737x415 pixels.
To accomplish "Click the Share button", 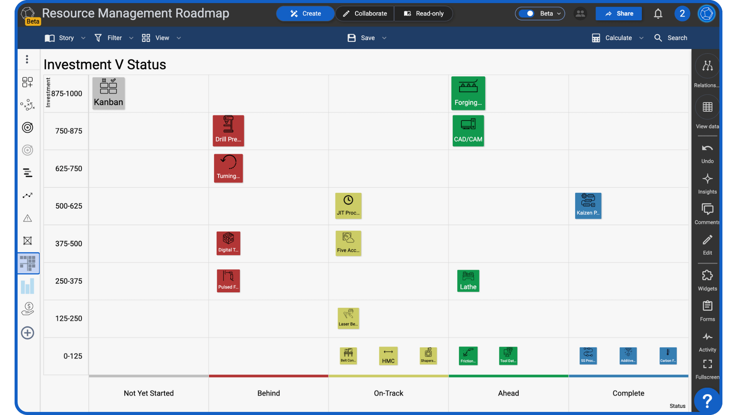I will pos(618,14).
